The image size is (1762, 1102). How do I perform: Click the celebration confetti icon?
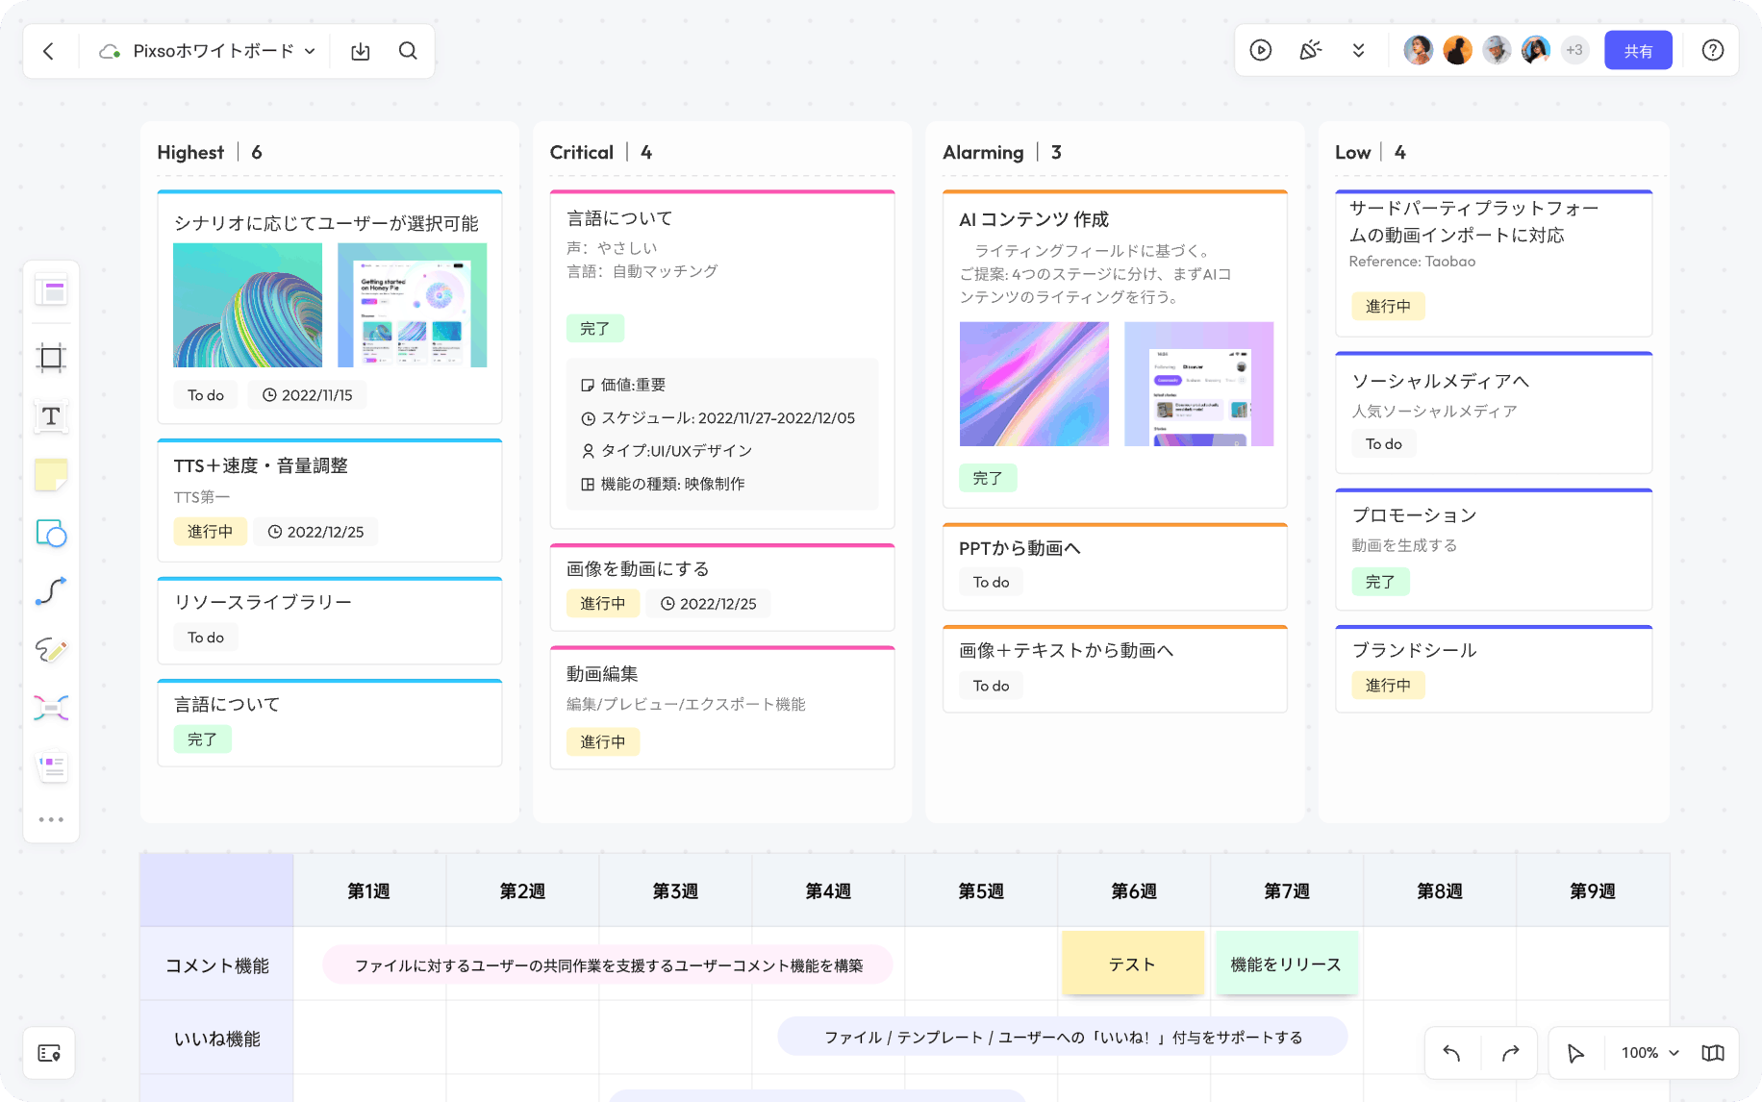tap(1310, 50)
